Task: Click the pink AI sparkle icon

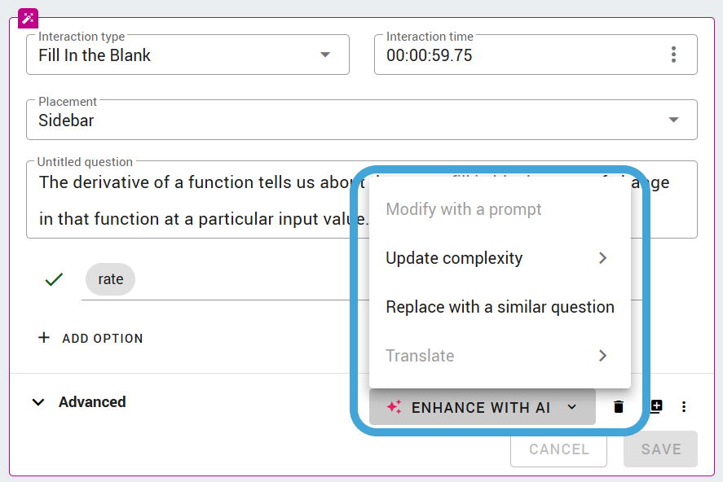Action: [x=395, y=407]
